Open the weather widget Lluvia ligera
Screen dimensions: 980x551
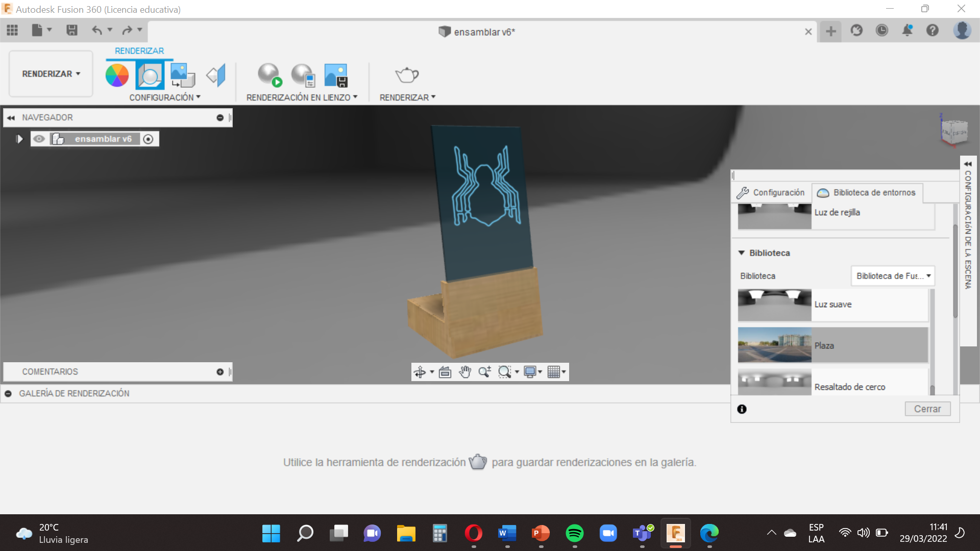coord(52,534)
